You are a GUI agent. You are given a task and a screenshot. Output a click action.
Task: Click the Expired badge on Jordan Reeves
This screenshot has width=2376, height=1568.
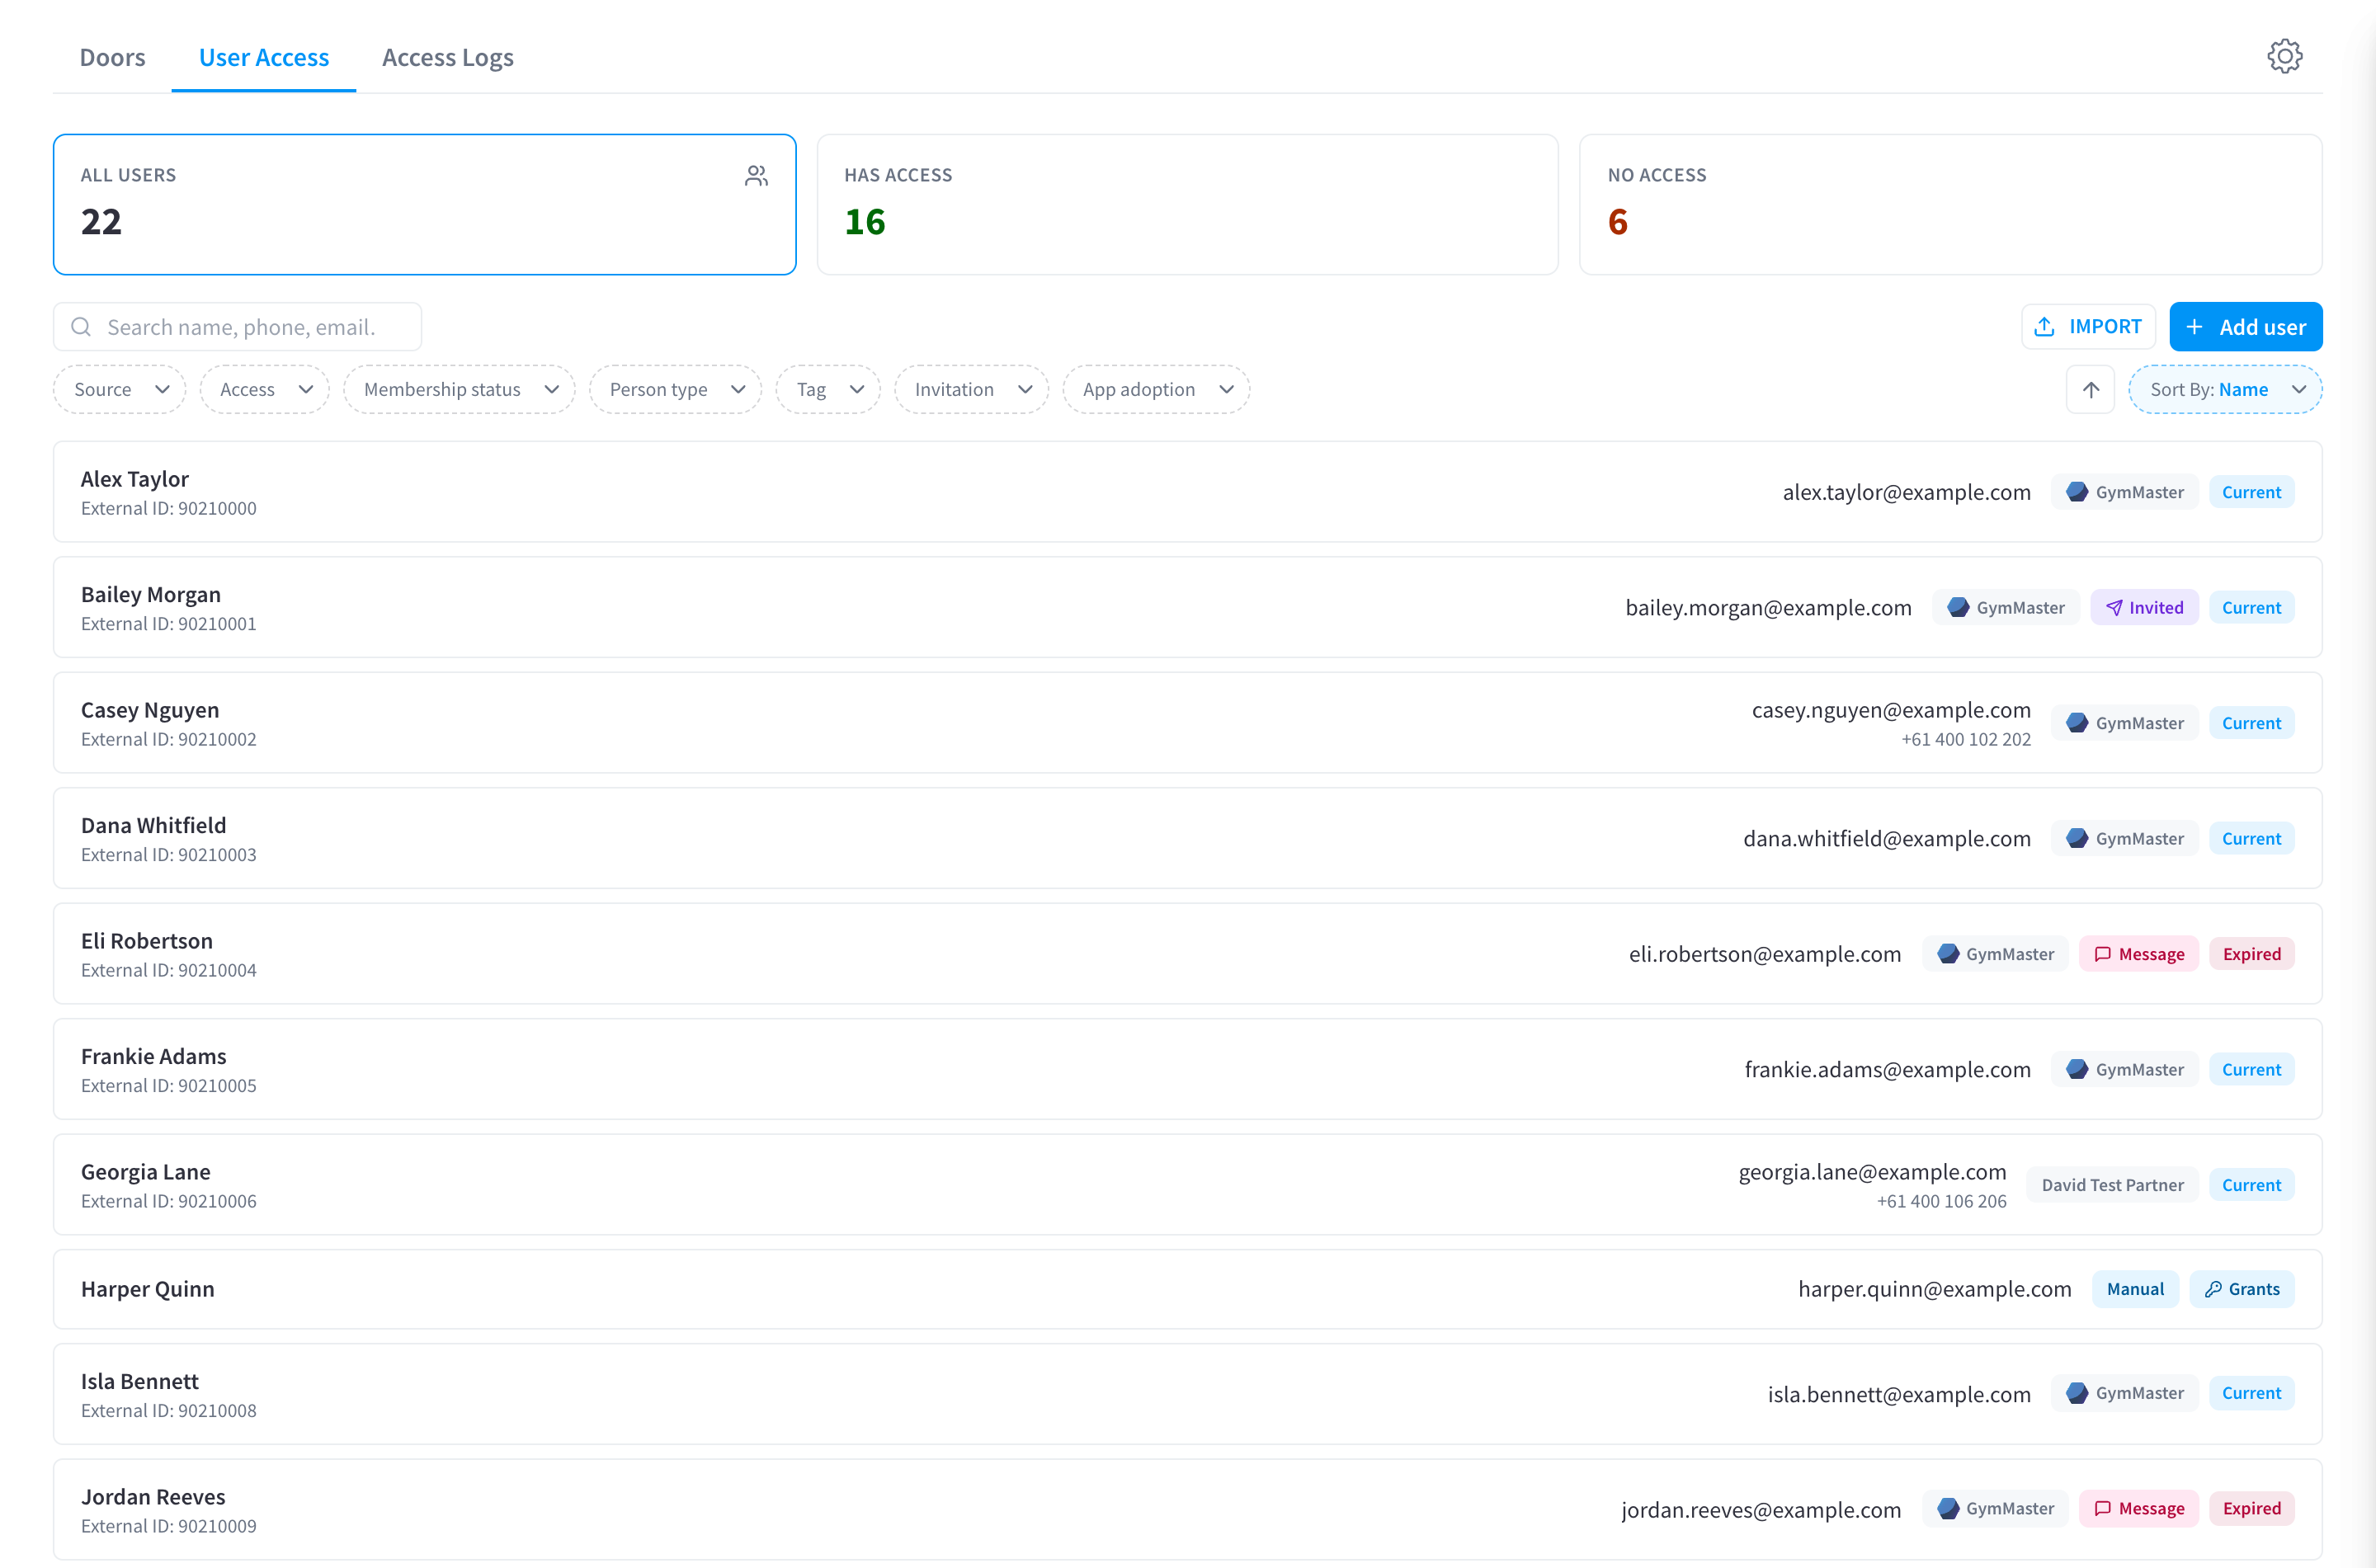point(2251,1508)
